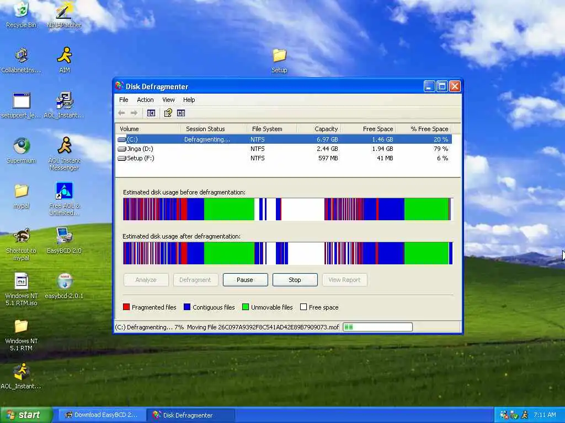The width and height of the screenshot is (565, 423).
Task: Click the 79 % free space cell
Action: [x=441, y=149]
